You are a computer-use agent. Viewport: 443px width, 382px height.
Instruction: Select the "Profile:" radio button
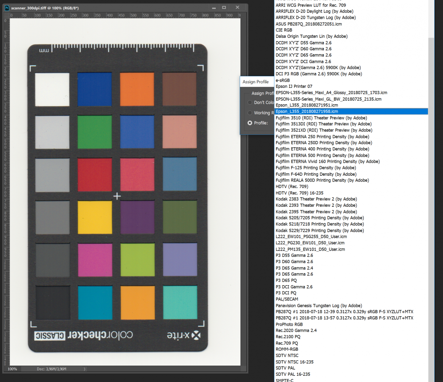[249, 123]
